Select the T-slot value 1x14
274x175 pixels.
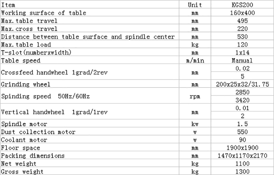[242, 53]
